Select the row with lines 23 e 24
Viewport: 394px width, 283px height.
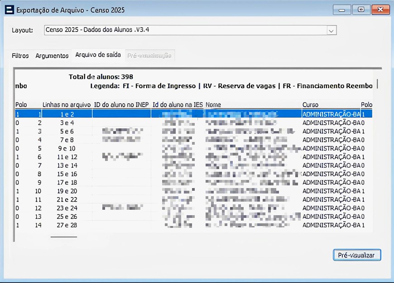(193, 208)
